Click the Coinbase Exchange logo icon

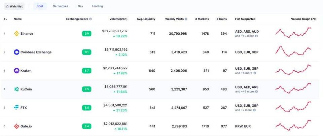click(16, 52)
